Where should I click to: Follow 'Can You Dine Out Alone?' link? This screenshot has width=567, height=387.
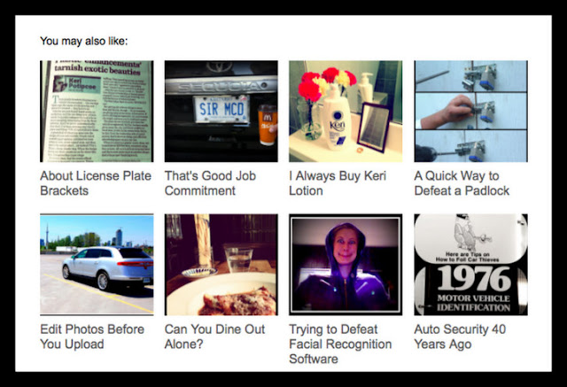214,337
